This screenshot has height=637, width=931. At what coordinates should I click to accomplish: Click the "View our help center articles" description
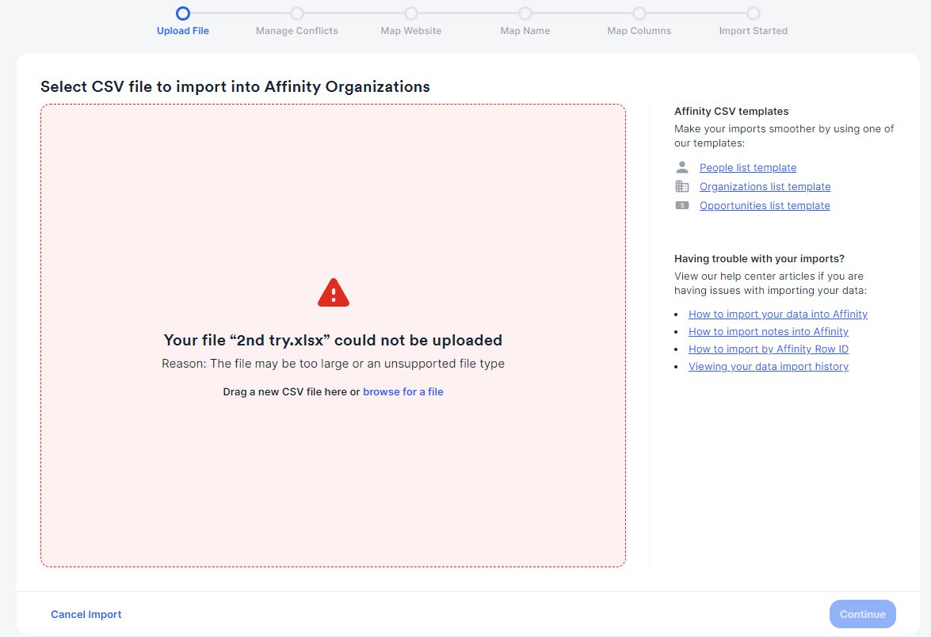tap(770, 283)
